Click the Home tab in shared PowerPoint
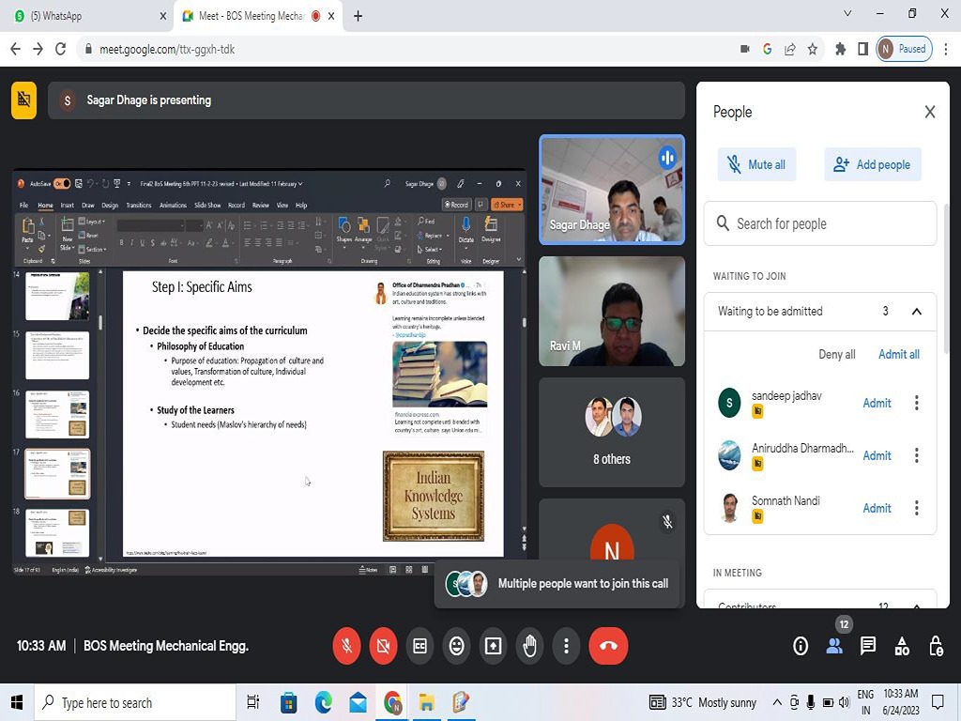This screenshot has height=721, width=961. [x=45, y=206]
